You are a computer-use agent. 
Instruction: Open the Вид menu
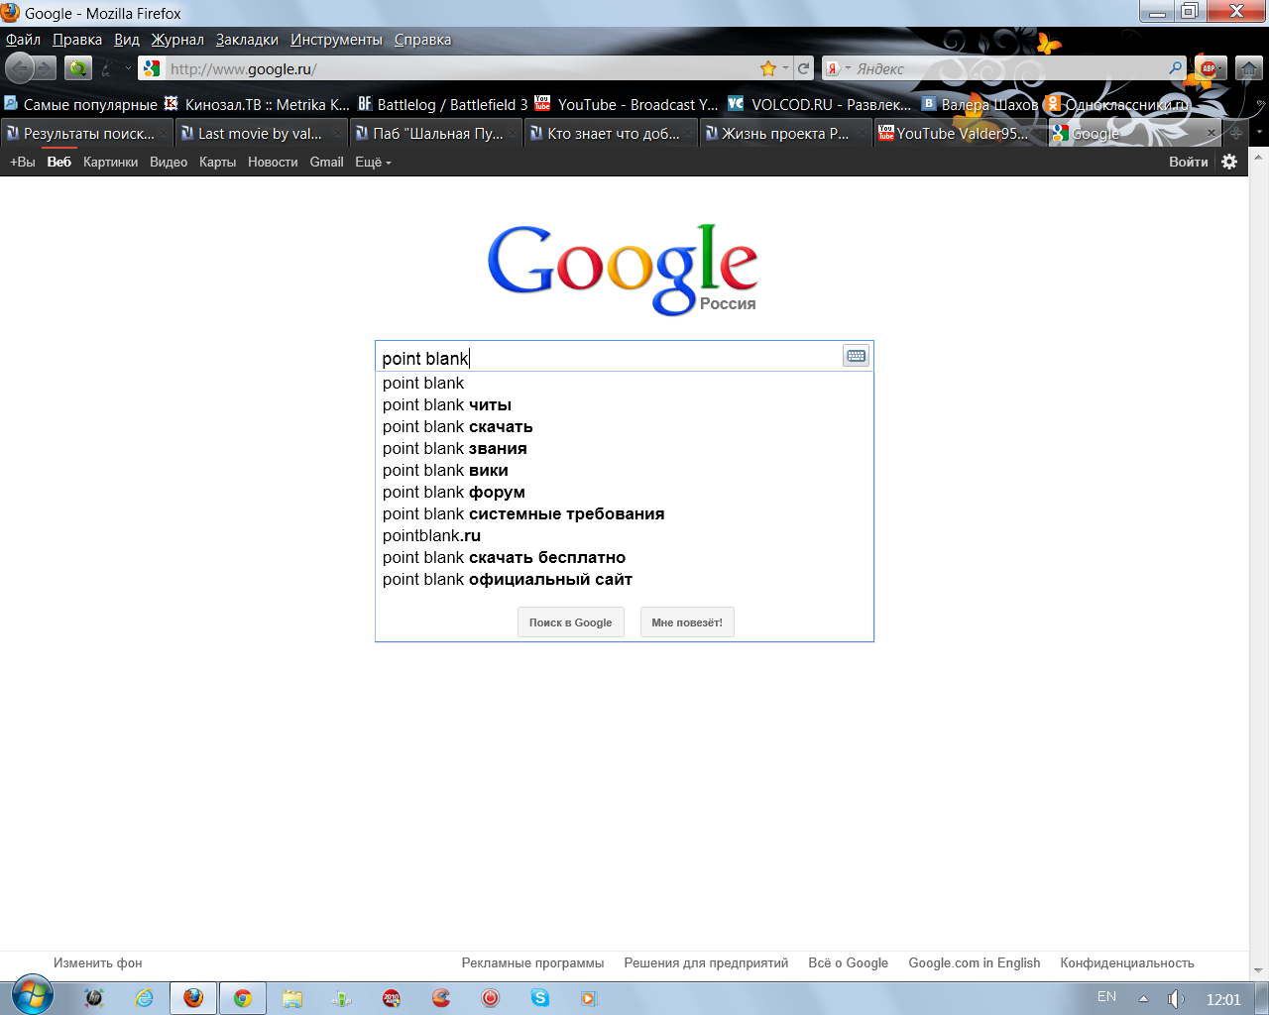(127, 40)
